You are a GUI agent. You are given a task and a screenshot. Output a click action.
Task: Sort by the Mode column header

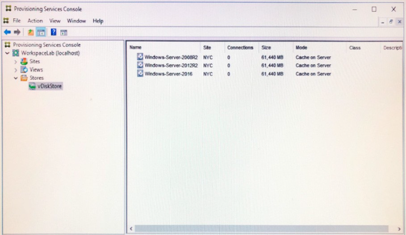click(x=301, y=48)
